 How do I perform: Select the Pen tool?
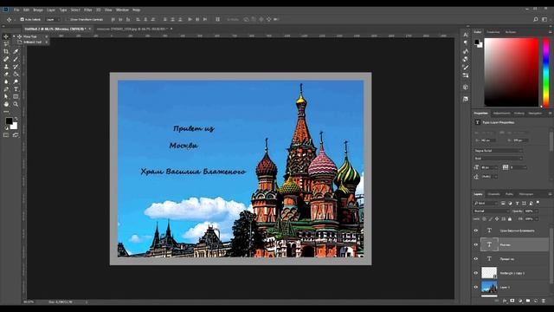6,89
